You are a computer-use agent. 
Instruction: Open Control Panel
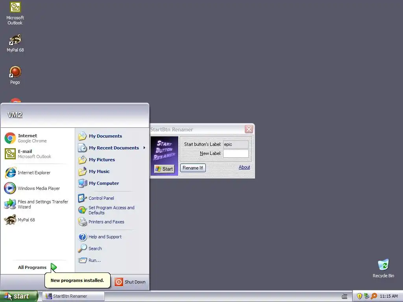(112, 198)
